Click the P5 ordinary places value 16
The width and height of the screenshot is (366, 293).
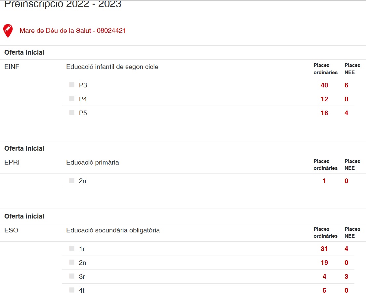(324, 113)
